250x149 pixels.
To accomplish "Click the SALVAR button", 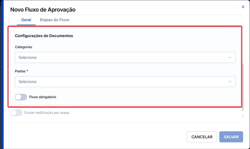I will click(231, 137).
